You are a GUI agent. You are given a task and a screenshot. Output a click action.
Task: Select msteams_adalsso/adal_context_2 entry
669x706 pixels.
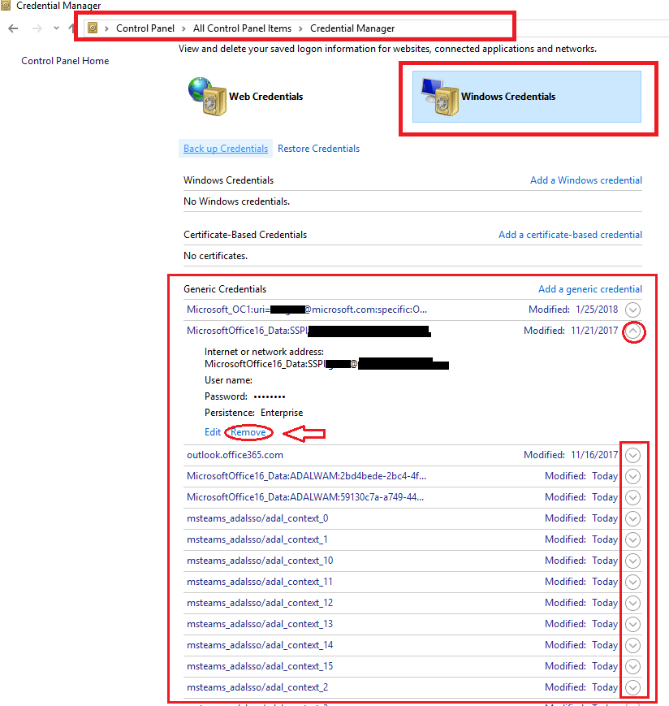(257, 687)
